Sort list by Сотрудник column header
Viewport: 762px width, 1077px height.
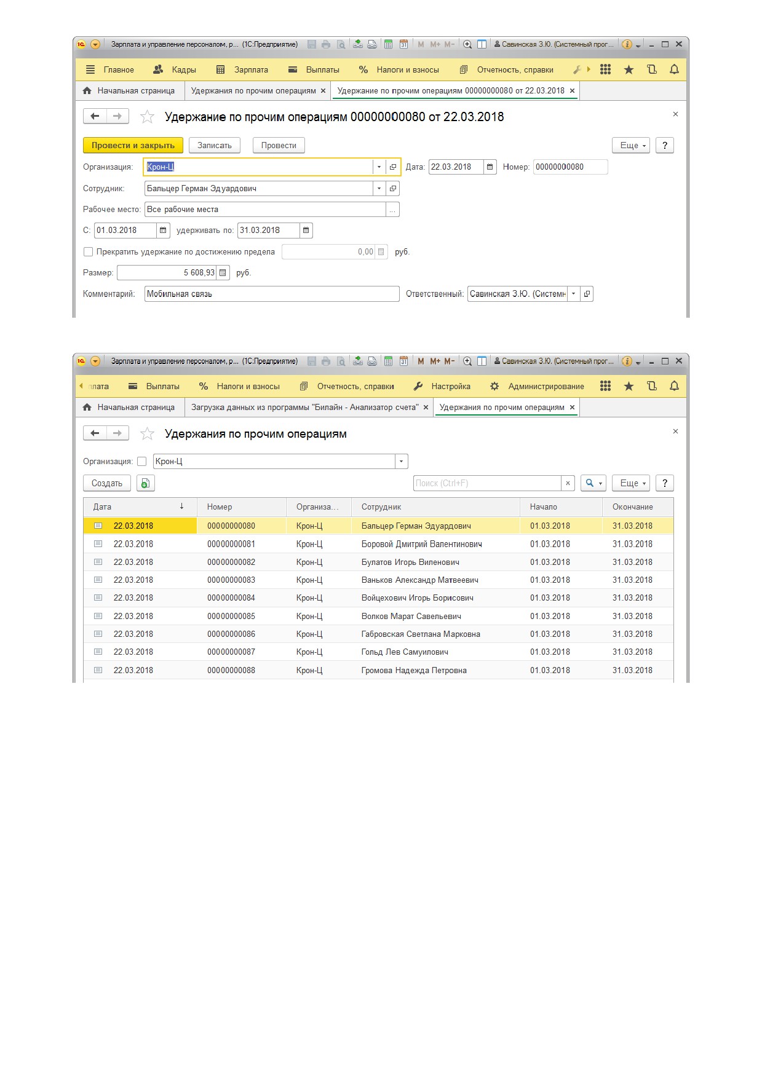pyautogui.click(x=435, y=507)
